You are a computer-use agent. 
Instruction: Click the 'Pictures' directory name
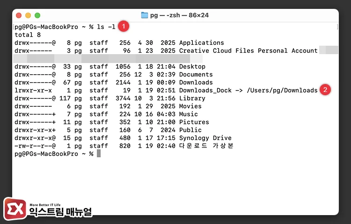[194, 122]
